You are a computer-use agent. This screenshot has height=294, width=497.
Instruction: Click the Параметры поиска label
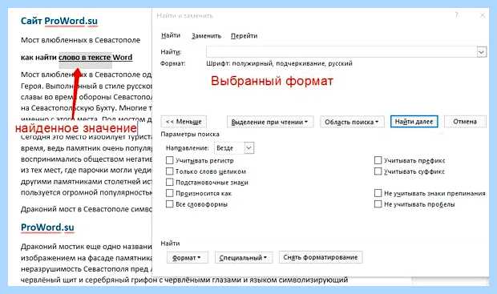pos(190,135)
